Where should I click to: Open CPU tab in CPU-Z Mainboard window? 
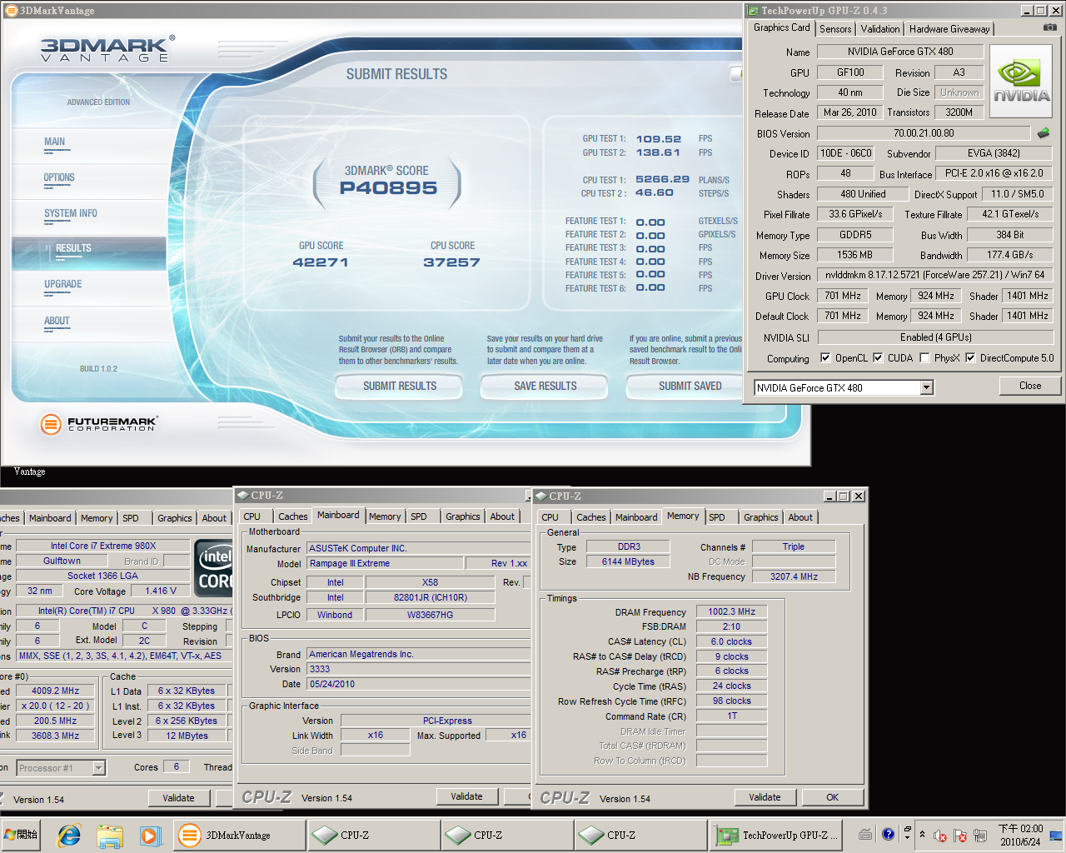[252, 516]
